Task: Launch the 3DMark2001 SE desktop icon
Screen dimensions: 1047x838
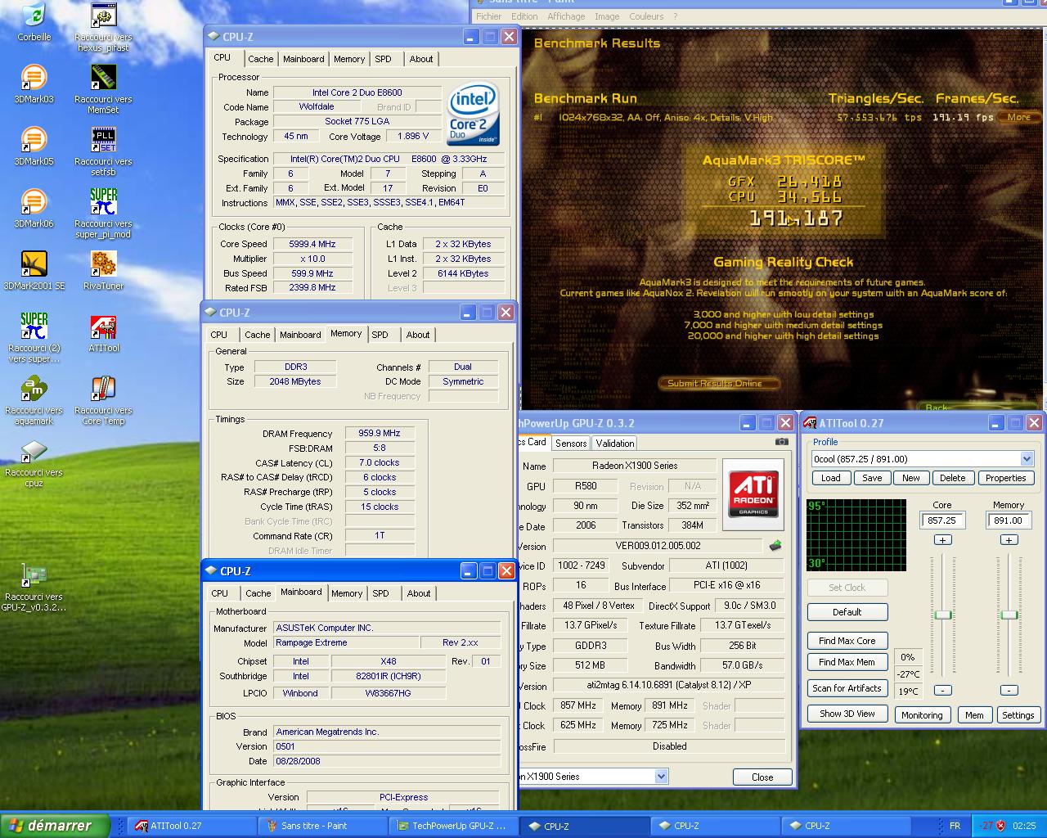Action: pyautogui.click(x=34, y=271)
